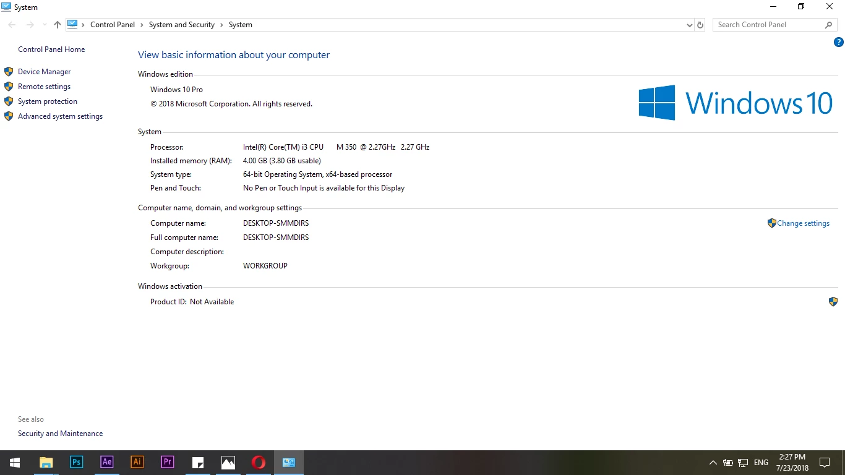This screenshot has height=475, width=845.
Task: Click the 64-bit Operating System value
Action: 317,174
